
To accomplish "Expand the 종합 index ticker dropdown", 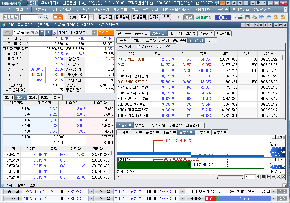I will [91, 191].
